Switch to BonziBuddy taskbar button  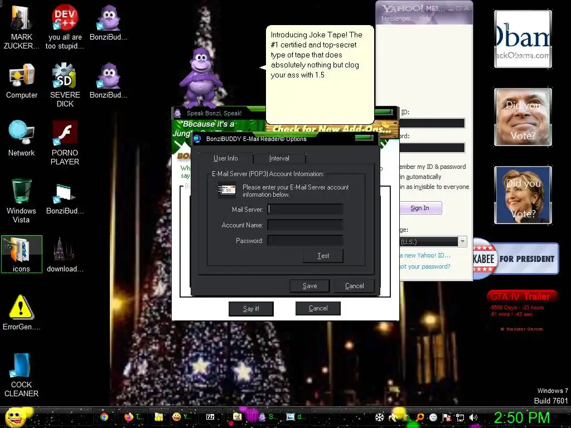[x=267, y=417]
